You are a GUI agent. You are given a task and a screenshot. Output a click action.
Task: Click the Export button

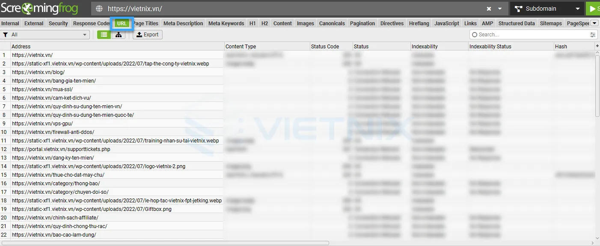(148, 35)
